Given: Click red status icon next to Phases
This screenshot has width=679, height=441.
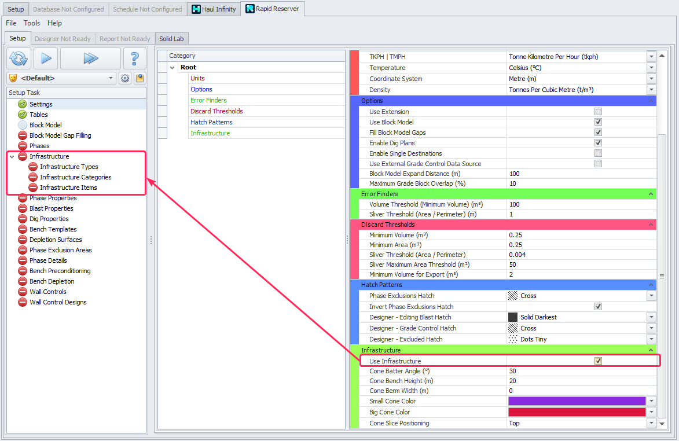Looking at the screenshot, I should 23,146.
